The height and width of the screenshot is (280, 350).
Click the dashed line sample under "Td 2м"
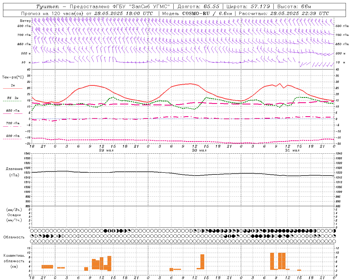[x=12, y=101]
